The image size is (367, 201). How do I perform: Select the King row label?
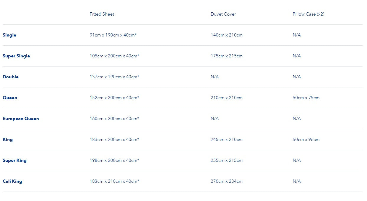tap(8, 139)
